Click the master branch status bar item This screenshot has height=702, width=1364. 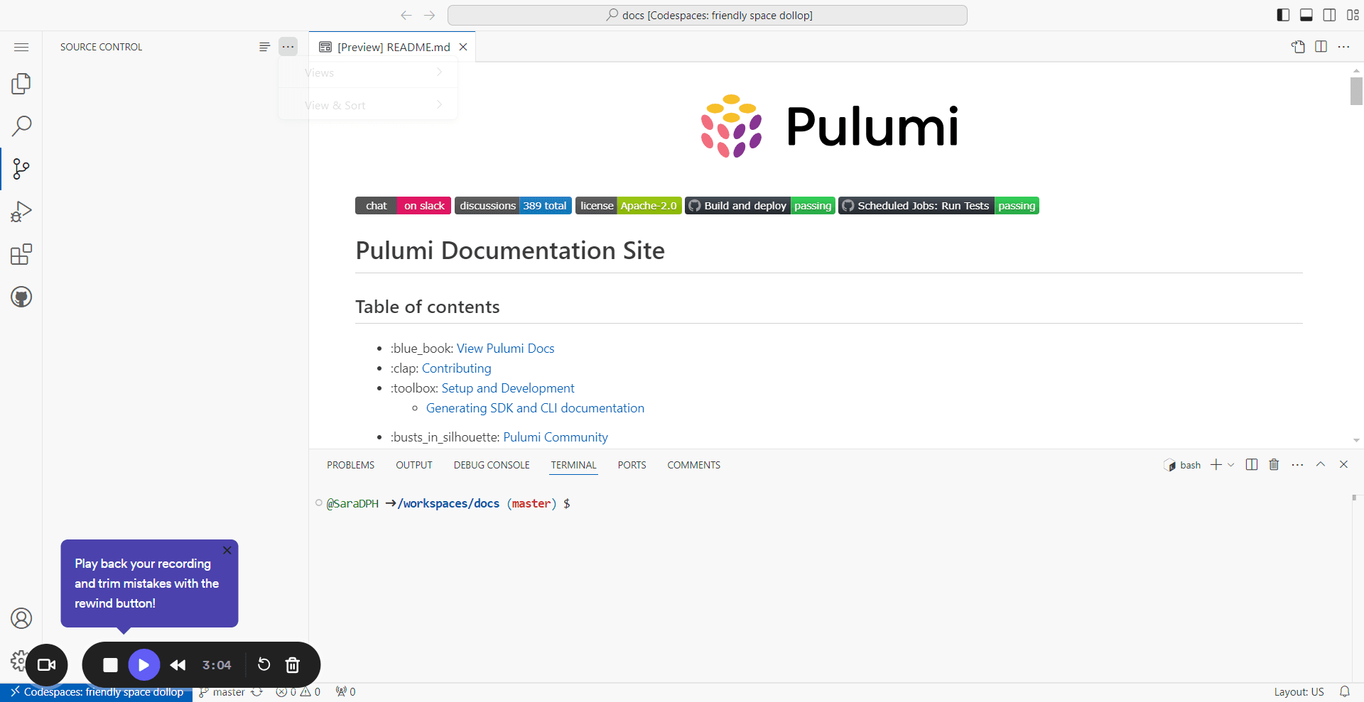[222, 692]
